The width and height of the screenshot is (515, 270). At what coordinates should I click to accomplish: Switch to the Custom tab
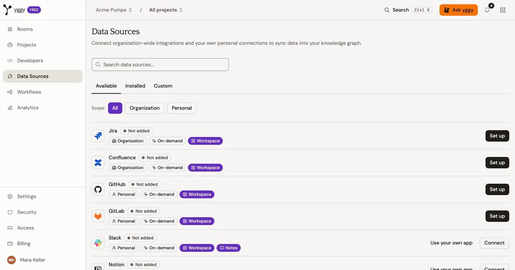coord(163,86)
